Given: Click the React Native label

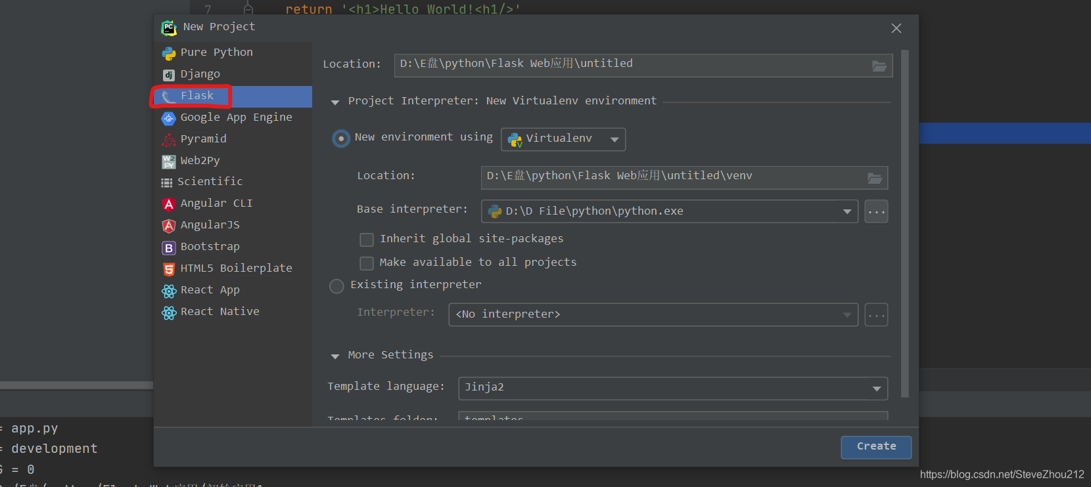Looking at the screenshot, I should (x=220, y=312).
